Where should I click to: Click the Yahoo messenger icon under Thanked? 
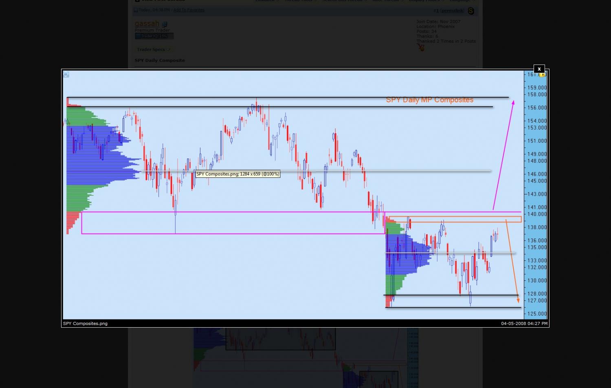click(x=421, y=48)
